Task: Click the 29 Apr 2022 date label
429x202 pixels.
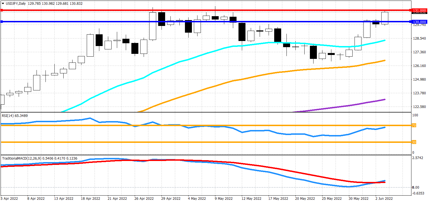Action: coord(171,198)
